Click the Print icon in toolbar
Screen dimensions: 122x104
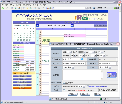tap(39, 8)
